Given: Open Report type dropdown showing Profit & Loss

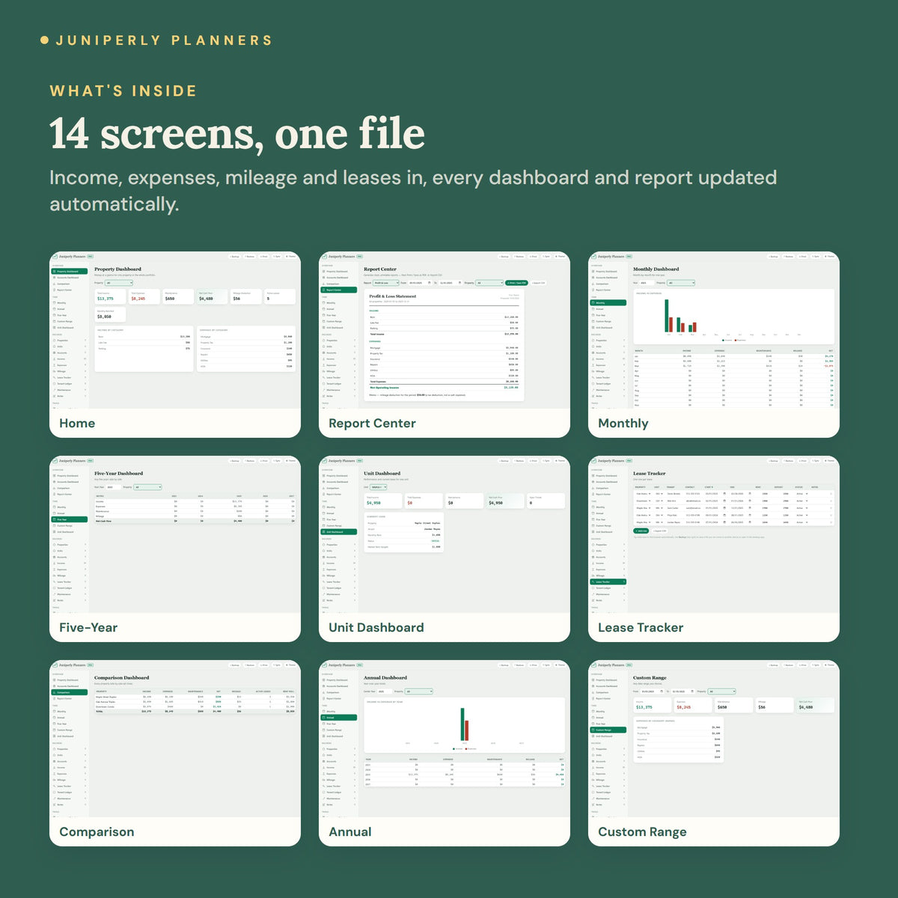Looking at the screenshot, I should tap(386, 283).
